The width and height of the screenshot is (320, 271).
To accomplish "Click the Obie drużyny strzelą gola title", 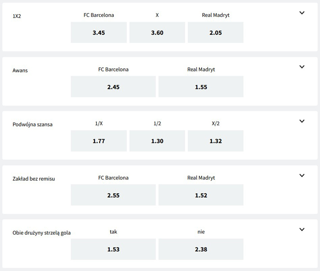I will click(42, 233).
